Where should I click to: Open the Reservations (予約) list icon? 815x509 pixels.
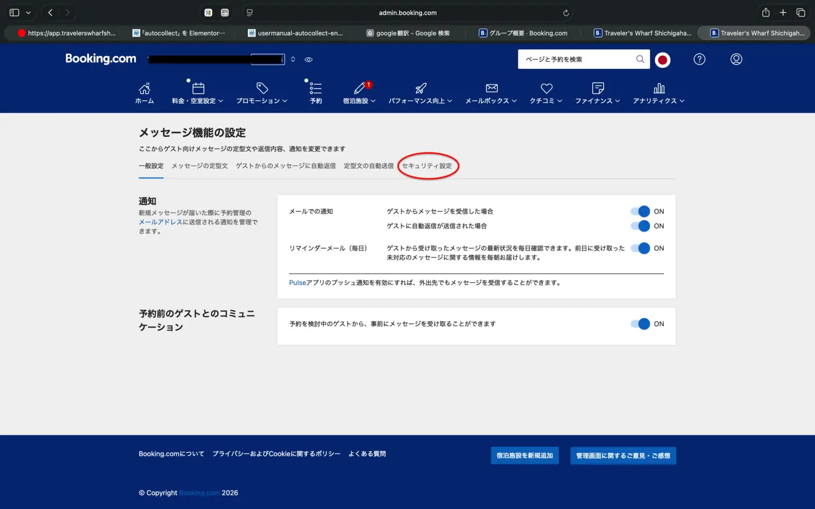[x=316, y=89]
